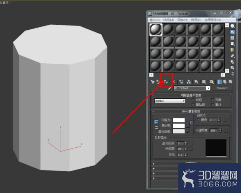
Task: Open the 高光反射 color swatch
Action: pyautogui.click(x=179, y=131)
